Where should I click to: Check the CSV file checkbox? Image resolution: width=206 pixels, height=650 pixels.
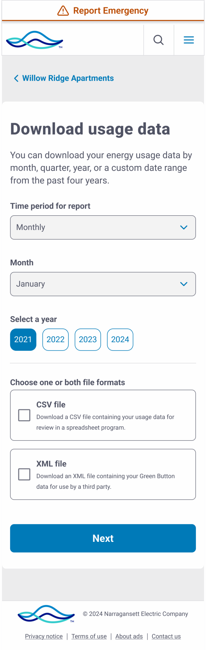tap(24, 415)
